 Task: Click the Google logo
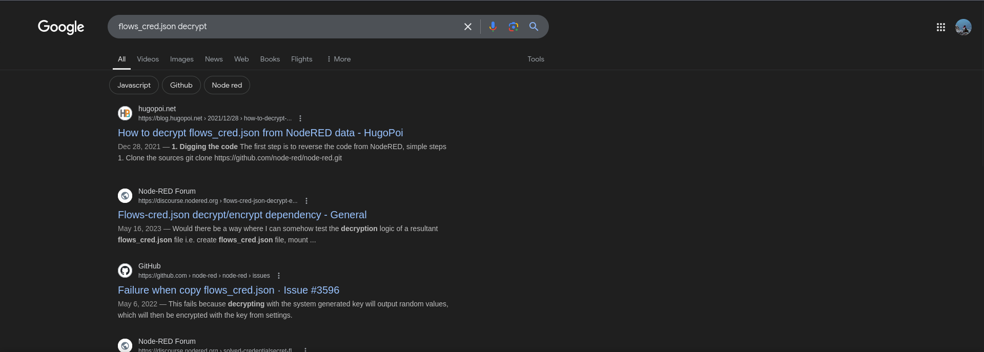(x=61, y=27)
